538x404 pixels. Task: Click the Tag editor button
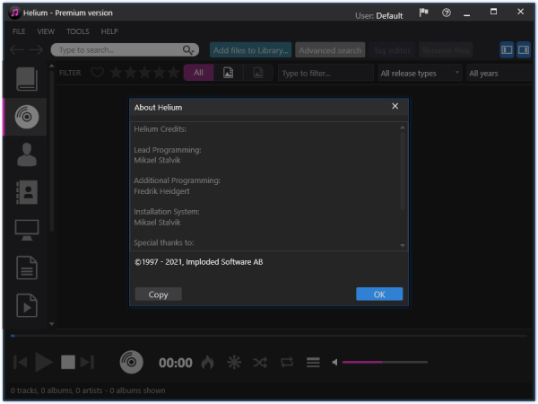pyautogui.click(x=392, y=50)
